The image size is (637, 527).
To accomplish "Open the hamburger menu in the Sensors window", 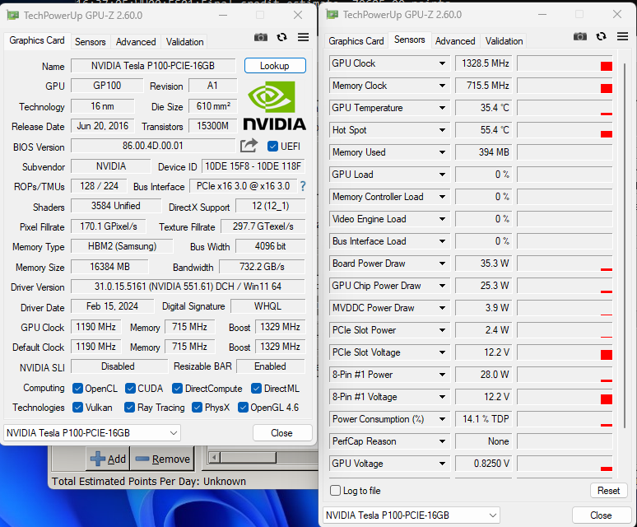I will [622, 36].
